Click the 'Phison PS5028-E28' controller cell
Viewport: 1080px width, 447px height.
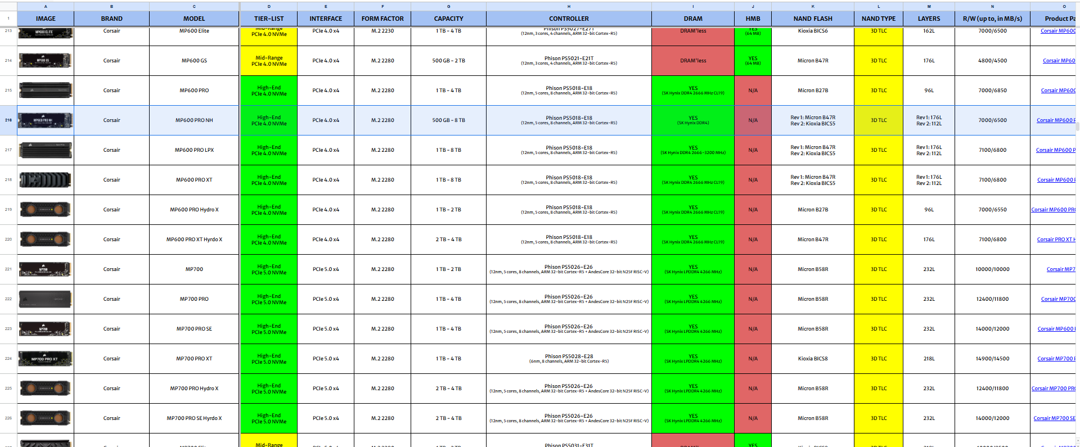click(x=569, y=359)
